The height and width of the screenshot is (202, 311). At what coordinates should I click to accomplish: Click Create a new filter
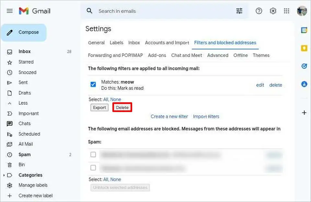(169, 116)
